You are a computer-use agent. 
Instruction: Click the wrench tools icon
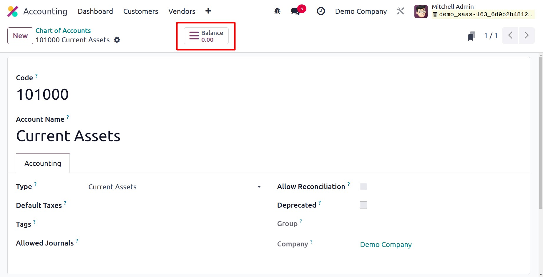coord(400,11)
